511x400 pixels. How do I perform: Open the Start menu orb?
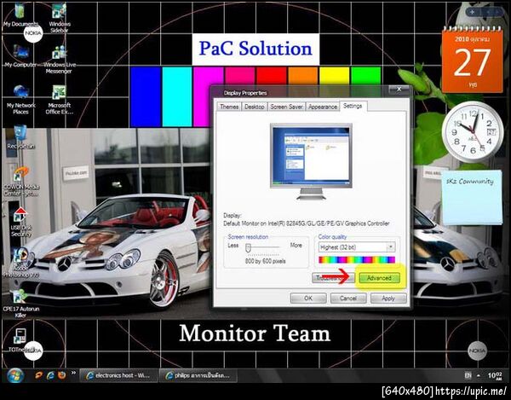point(14,375)
